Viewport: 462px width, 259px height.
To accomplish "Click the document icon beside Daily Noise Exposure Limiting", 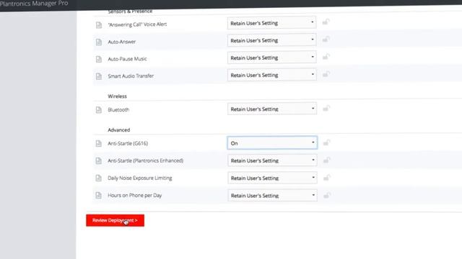I will point(99,178).
